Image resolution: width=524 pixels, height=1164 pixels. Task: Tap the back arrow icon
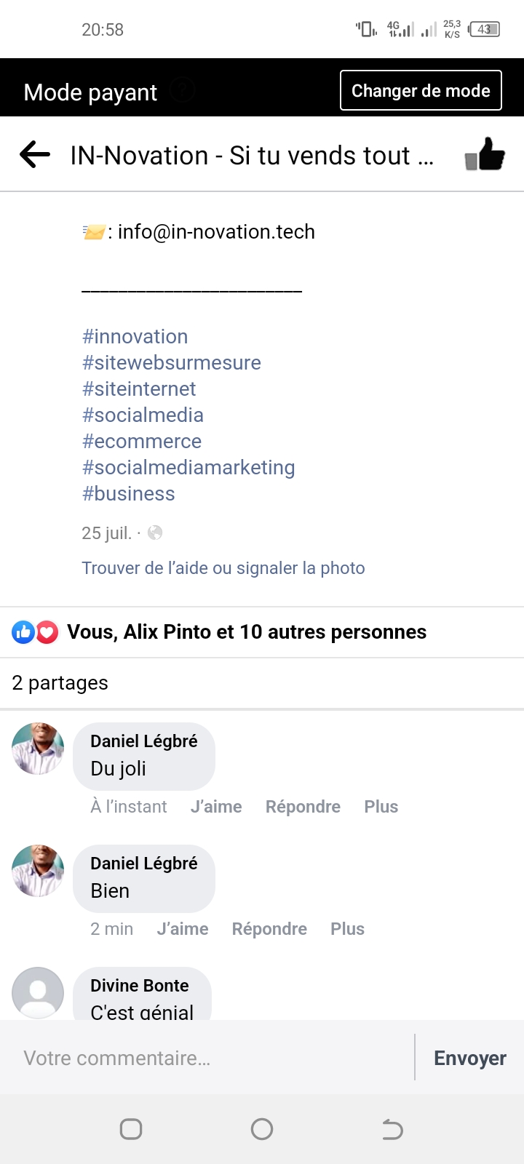[x=35, y=154]
